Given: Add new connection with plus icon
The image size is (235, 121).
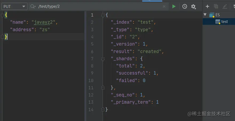Looking at the screenshot, I should click(x=207, y=6).
